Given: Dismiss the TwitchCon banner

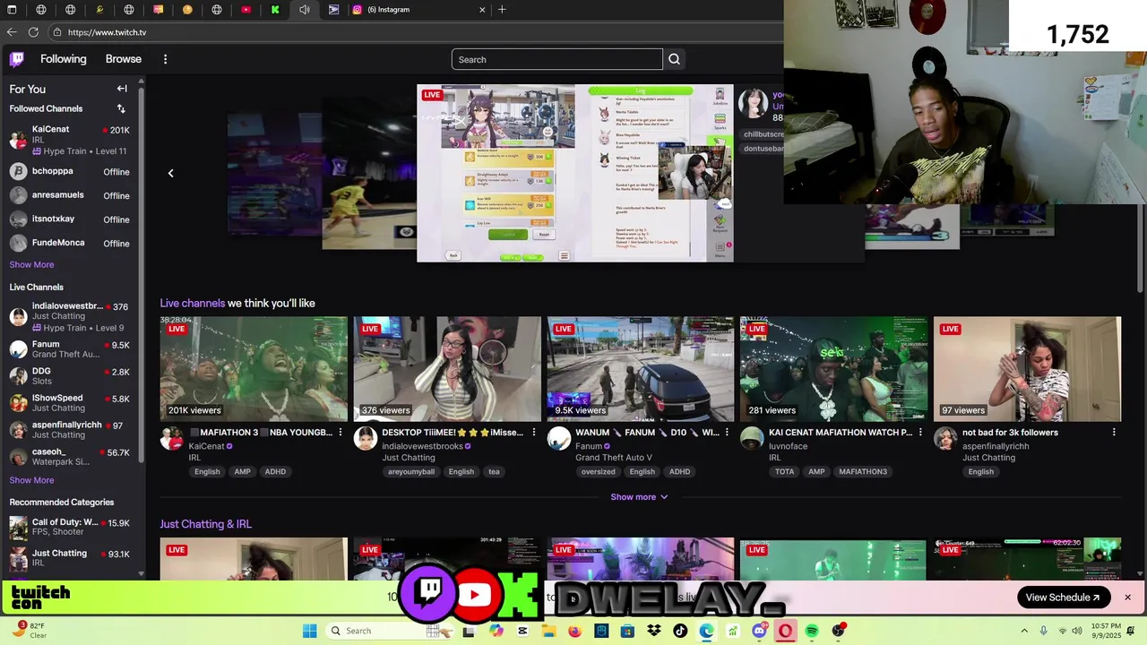Looking at the screenshot, I should pos(1127,598).
